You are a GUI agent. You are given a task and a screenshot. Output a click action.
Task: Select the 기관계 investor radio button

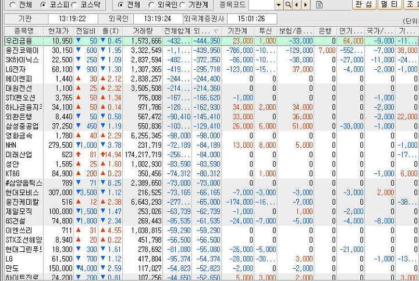tap(183, 5)
